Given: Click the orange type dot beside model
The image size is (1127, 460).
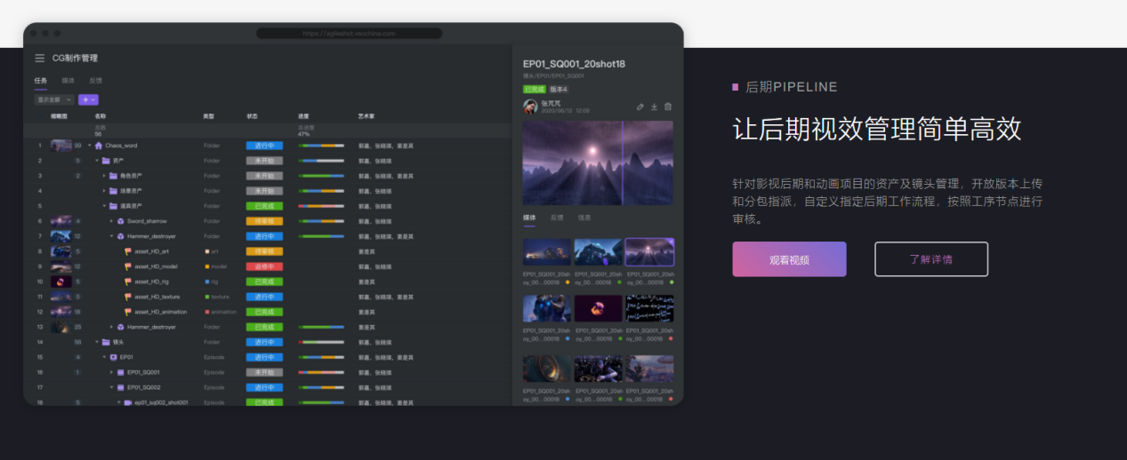Looking at the screenshot, I should [x=207, y=266].
